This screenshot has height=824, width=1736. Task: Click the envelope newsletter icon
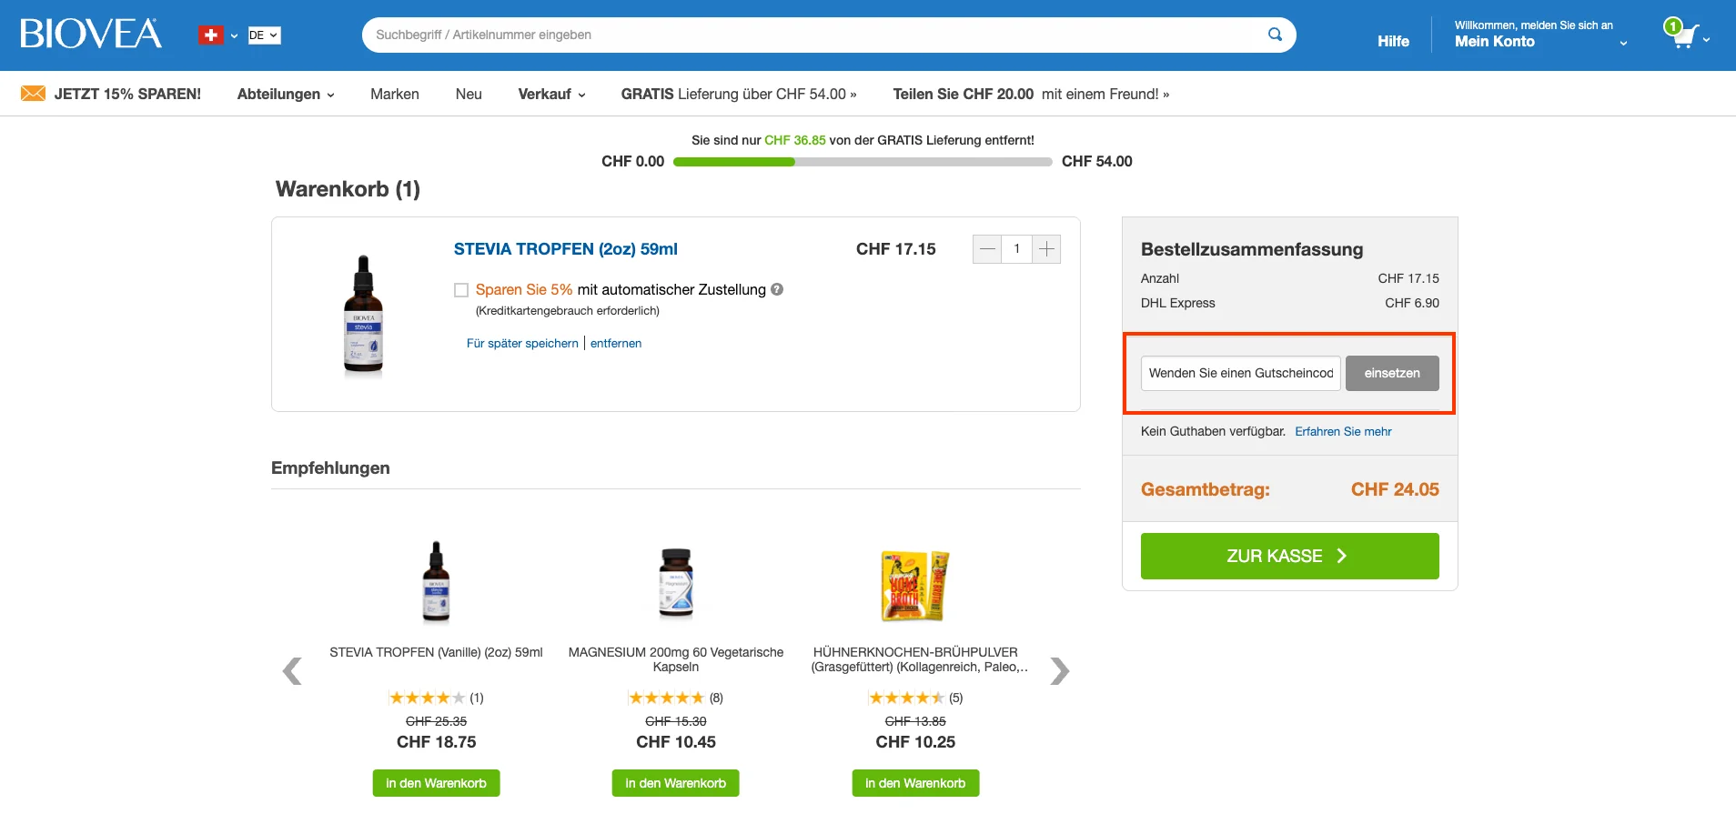point(33,94)
